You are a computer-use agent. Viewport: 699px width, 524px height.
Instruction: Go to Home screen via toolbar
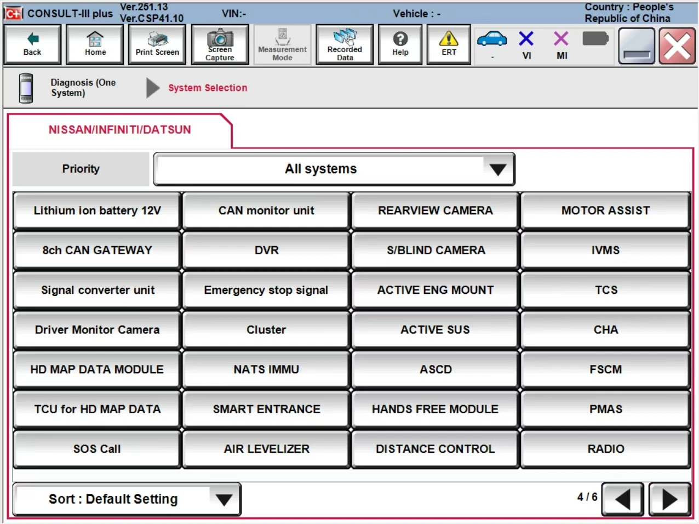(95, 44)
